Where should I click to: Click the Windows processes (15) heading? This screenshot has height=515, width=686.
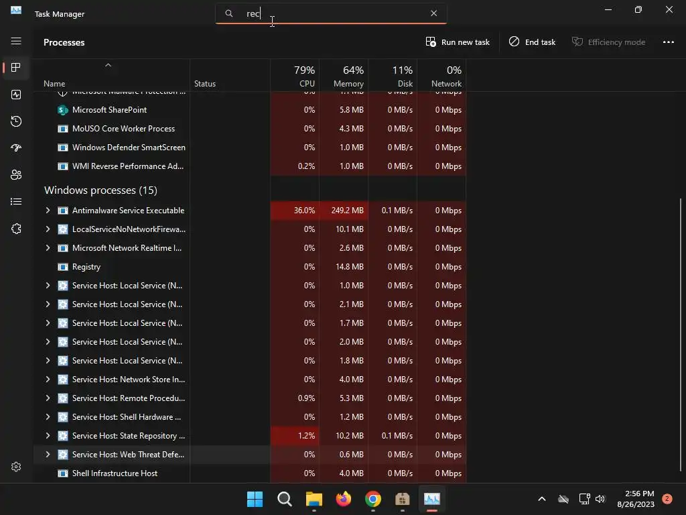tap(100, 190)
